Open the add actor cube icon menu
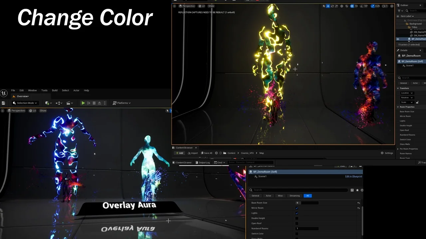This screenshot has height=239, width=426. click(x=48, y=103)
